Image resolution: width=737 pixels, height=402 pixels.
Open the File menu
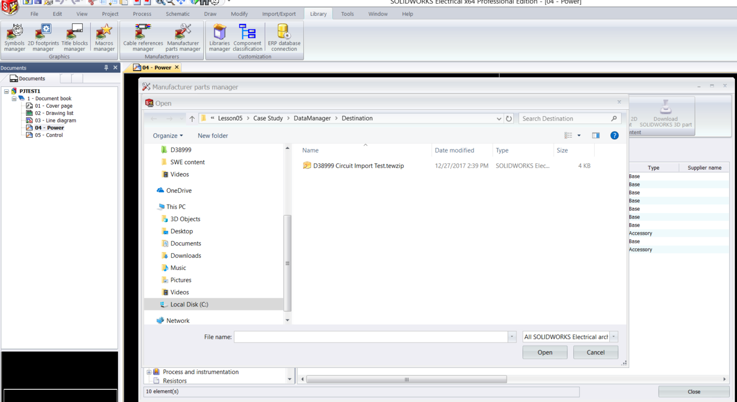(34, 14)
